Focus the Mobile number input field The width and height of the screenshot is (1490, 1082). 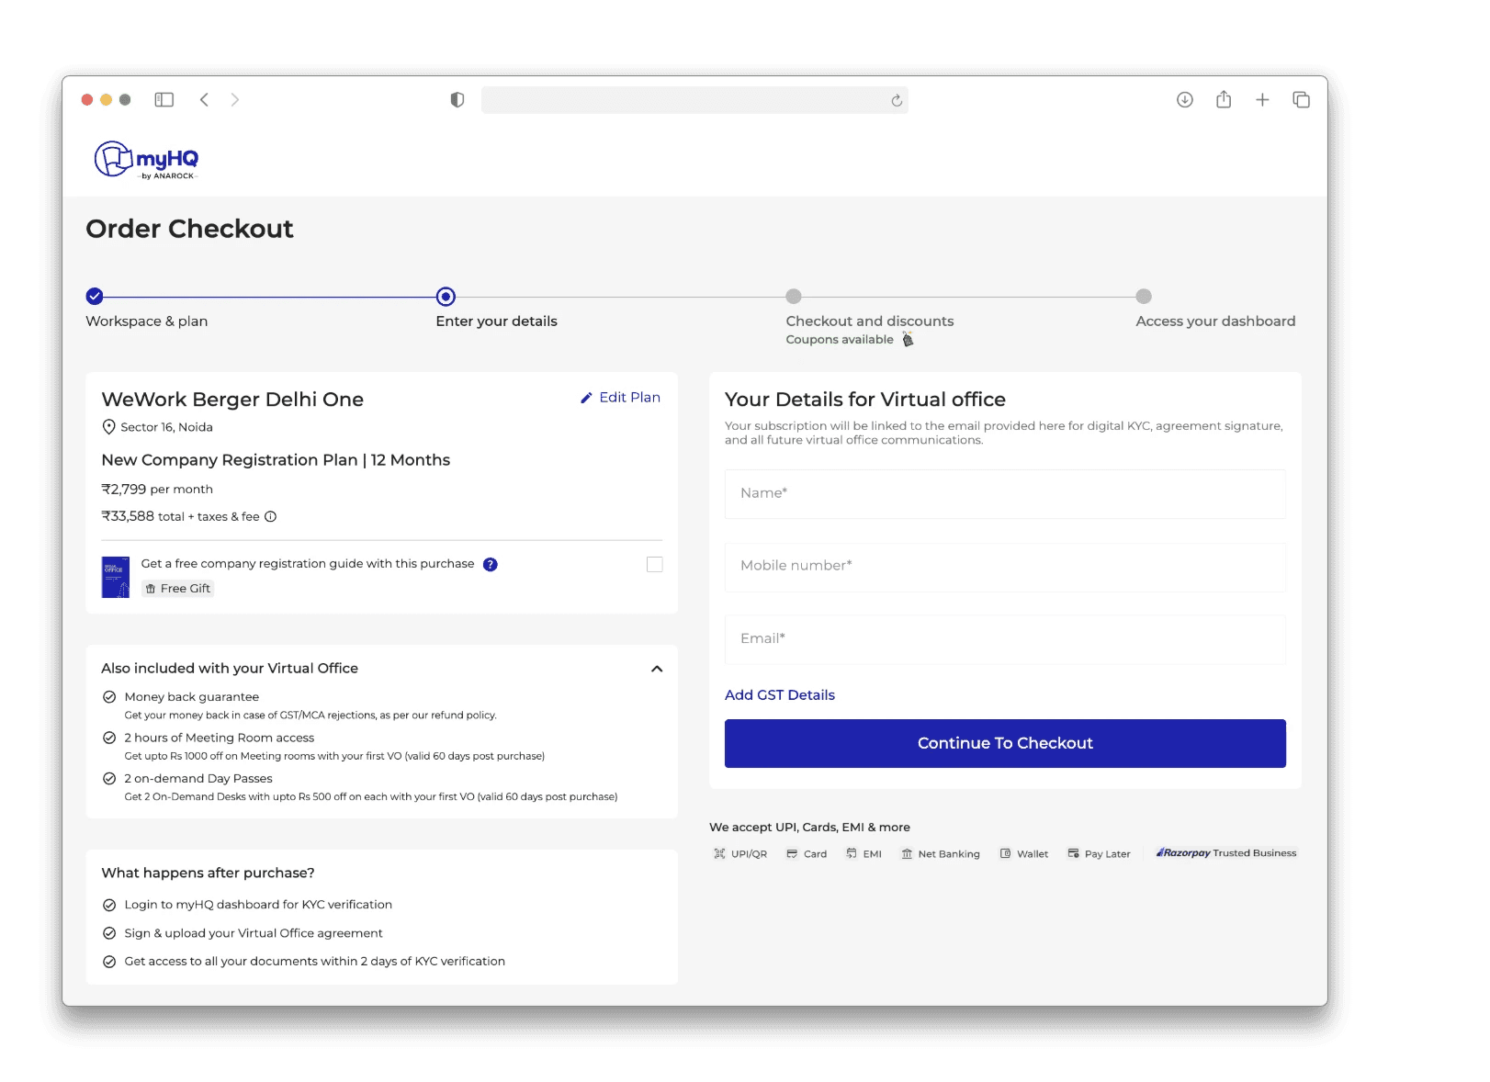pyautogui.click(x=1005, y=567)
